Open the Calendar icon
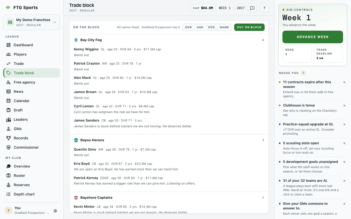This screenshot has height=219, width=351. pyautogui.click(x=9, y=101)
